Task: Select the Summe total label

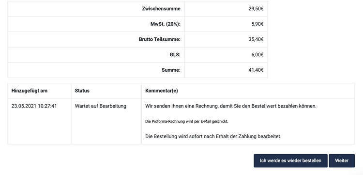Action: pyautogui.click(x=171, y=70)
